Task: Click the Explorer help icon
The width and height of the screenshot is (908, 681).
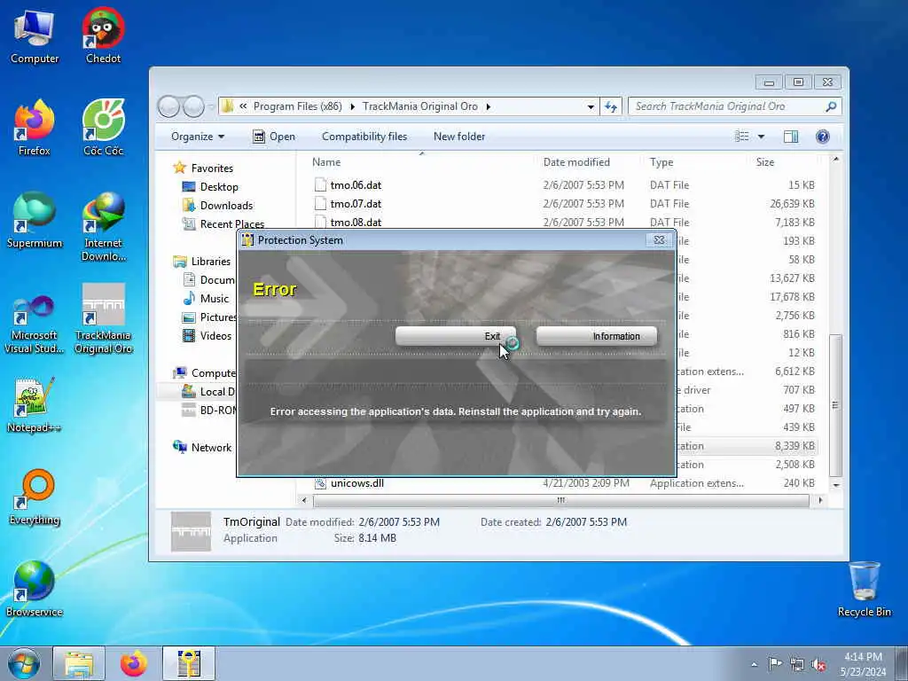Action: tap(822, 137)
